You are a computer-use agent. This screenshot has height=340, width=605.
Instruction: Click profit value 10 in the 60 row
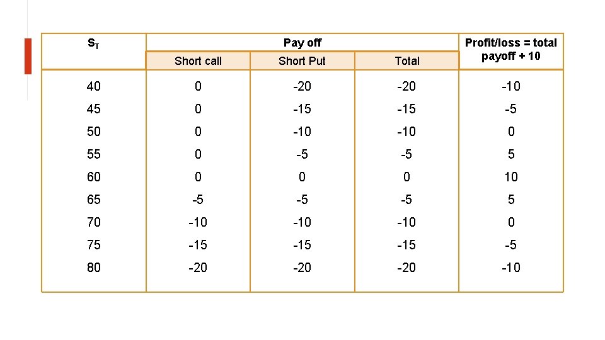click(511, 177)
